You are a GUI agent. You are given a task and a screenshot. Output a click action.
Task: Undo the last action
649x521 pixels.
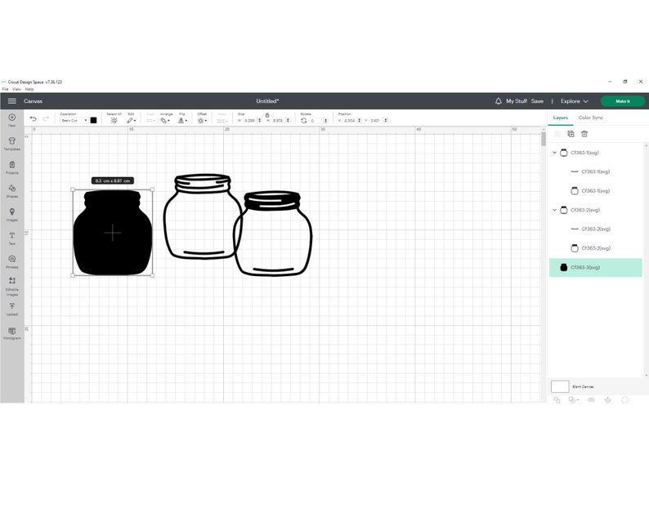(34, 119)
